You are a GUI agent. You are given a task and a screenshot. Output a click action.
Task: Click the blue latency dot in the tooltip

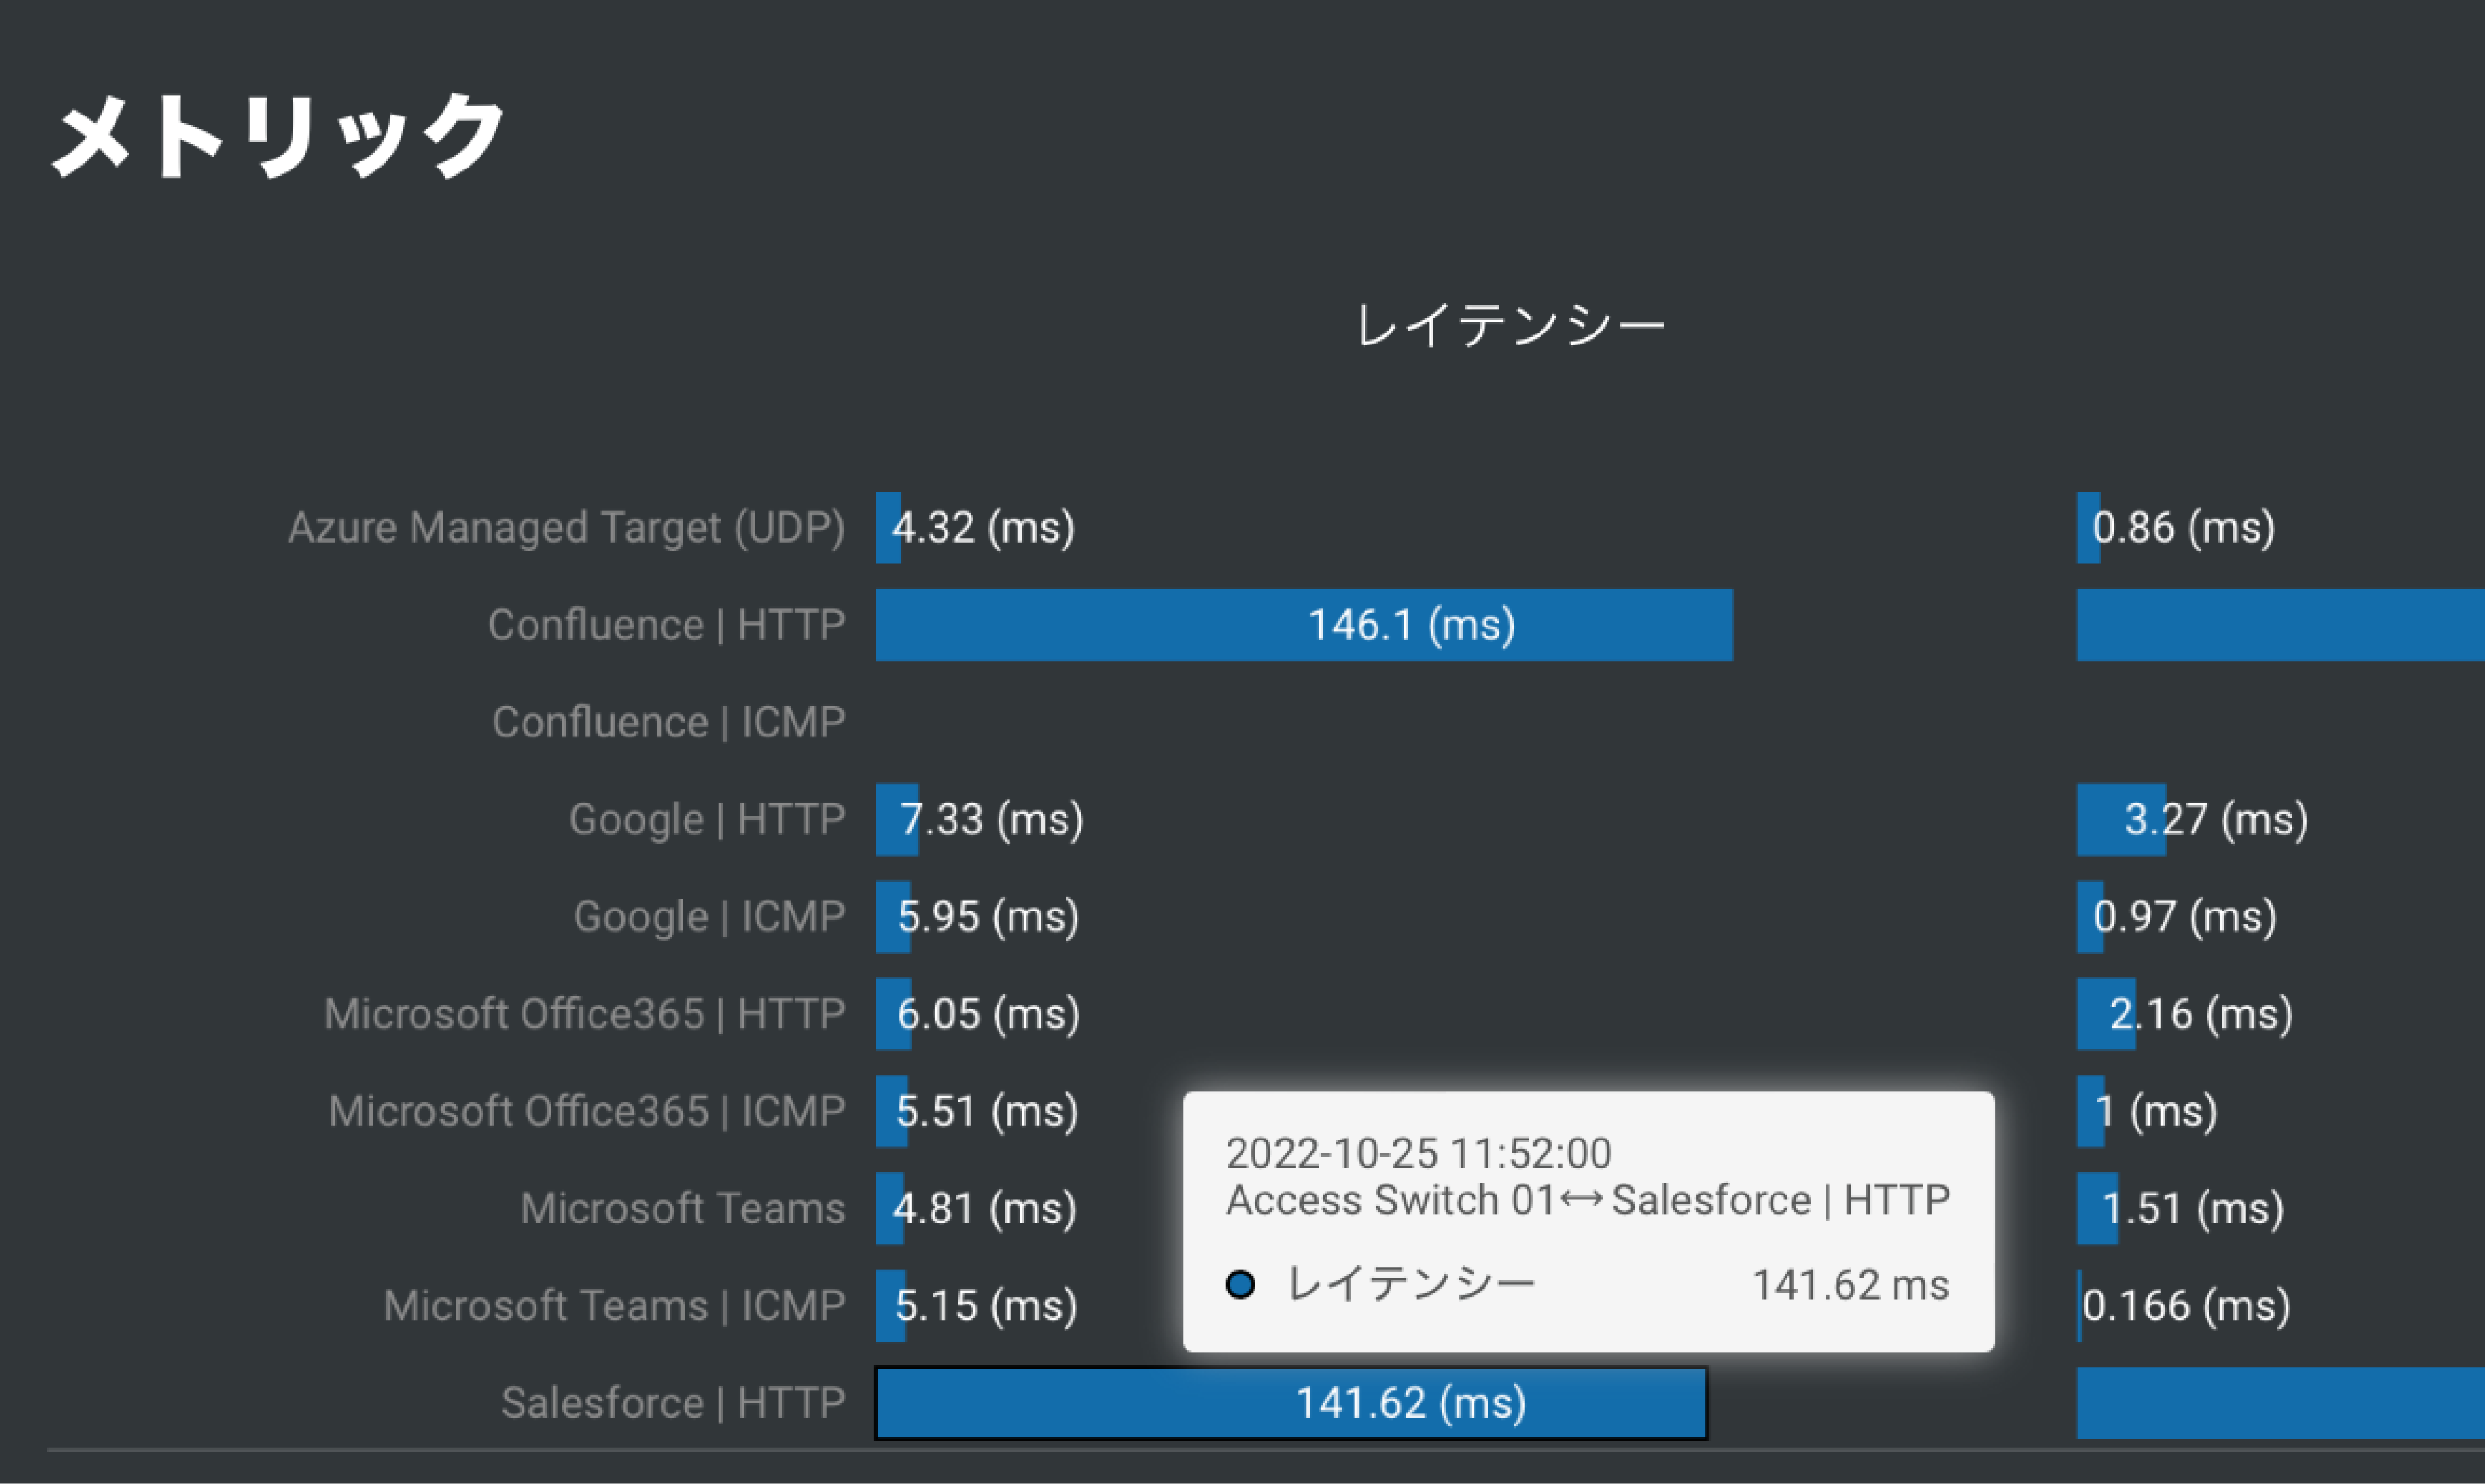[x=1239, y=1285]
